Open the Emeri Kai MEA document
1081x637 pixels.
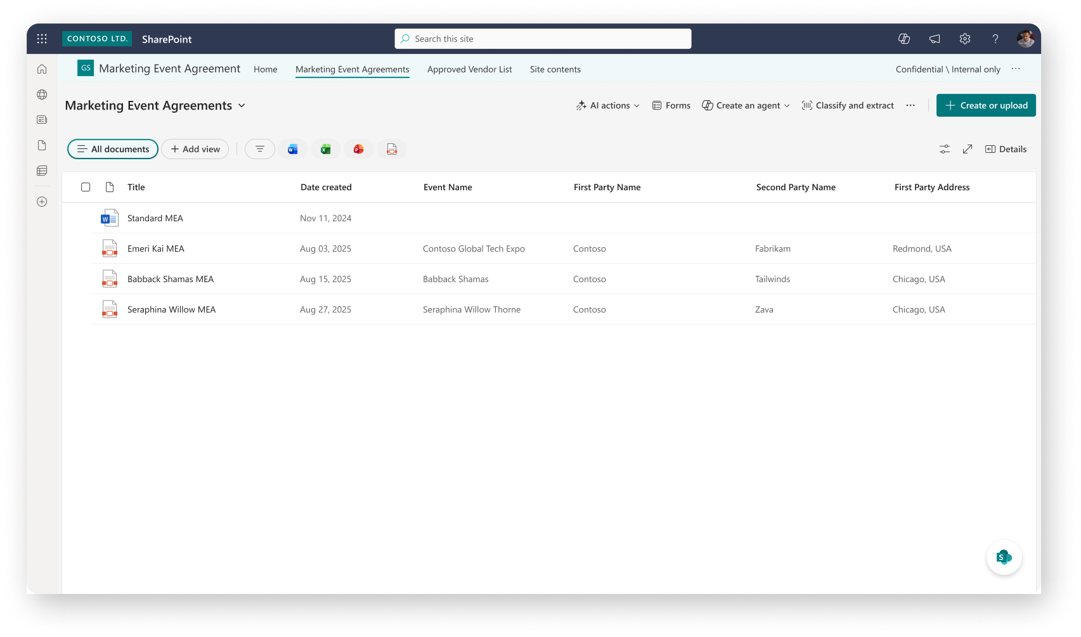(156, 248)
